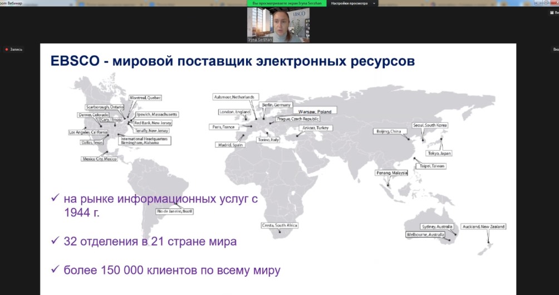Click the 'Denver, Colorado' map label
Image resolution: width=559 pixels, height=295 pixels.
point(94,115)
